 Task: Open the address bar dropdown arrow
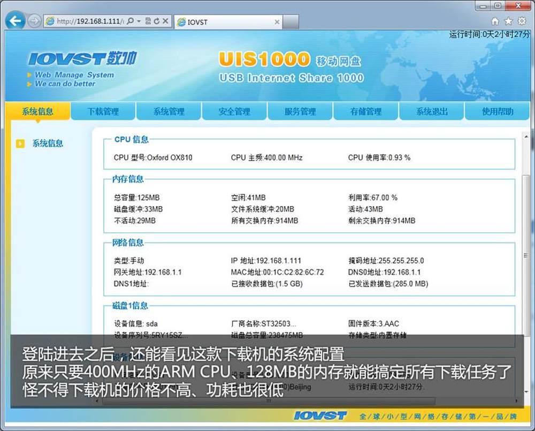pos(139,21)
